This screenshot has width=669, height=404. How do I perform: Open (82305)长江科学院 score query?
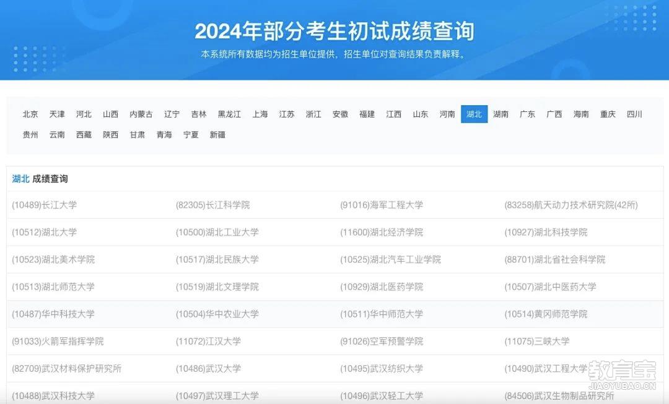tap(213, 205)
